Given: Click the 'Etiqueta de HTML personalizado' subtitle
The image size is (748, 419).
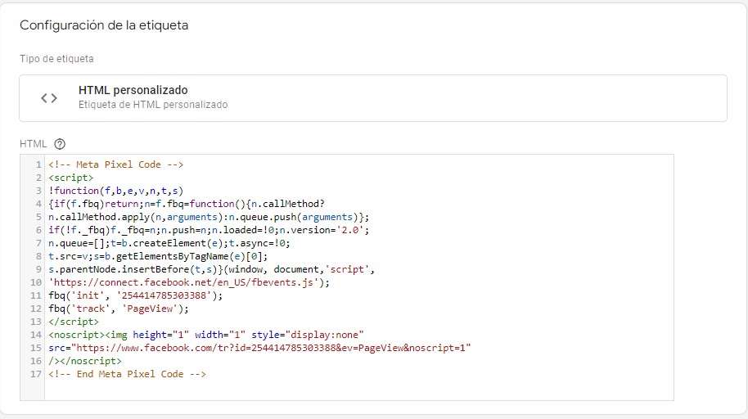Looking at the screenshot, I should tap(153, 105).
